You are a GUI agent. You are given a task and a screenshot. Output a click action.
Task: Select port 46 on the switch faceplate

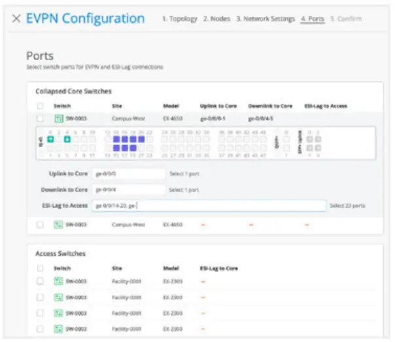pyautogui.click(x=264, y=139)
